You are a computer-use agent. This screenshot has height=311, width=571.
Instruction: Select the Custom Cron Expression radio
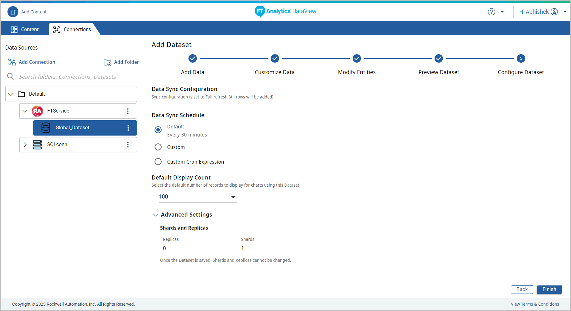coord(158,161)
